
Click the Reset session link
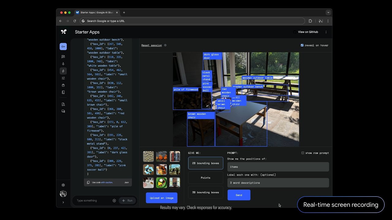point(151,45)
